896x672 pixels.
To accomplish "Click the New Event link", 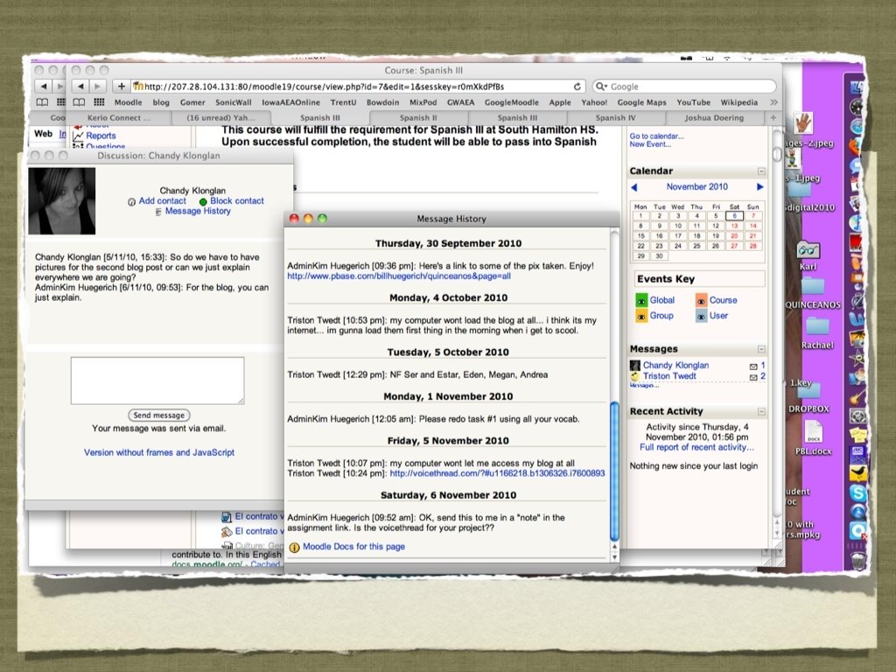I will [650, 144].
